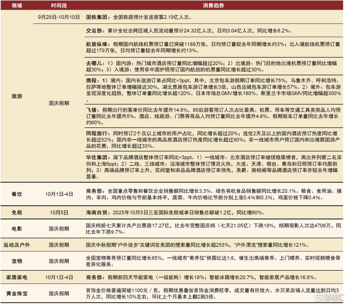Select the 电影 category cell
Image resolution: width=347 pixels, height=304 pixels.
pos(17,229)
